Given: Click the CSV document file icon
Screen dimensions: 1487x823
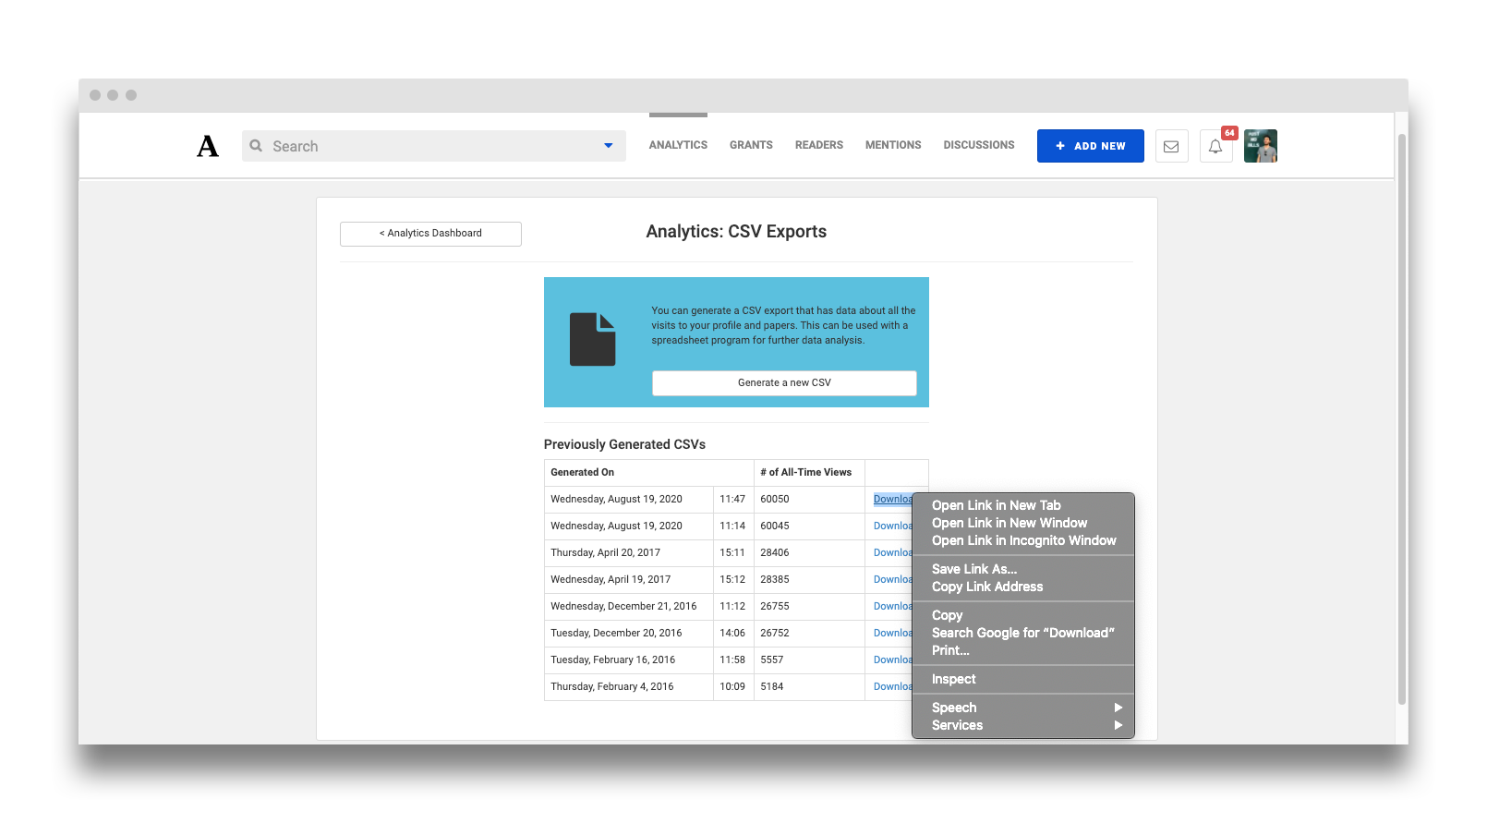Looking at the screenshot, I should click(x=592, y=340).
